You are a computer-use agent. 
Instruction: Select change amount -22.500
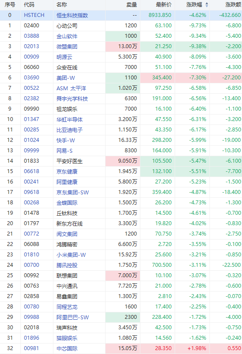tap(232, 265)
